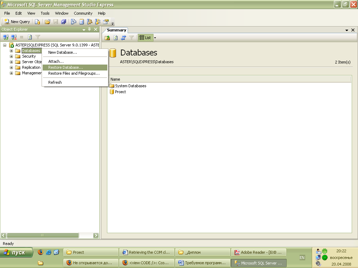Viewport: 358px width, 268px height.
Task: Click the Database Engine Query icon
Action: (37, 22)
